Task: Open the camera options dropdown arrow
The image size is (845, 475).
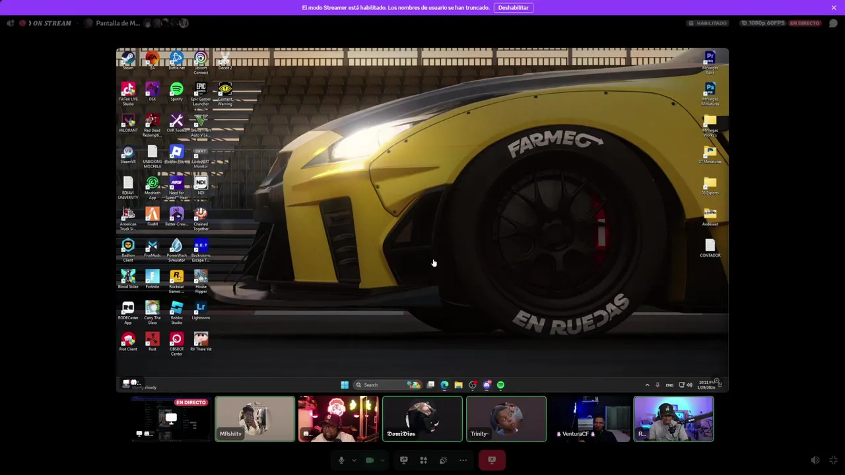Action: [x=382, y=460]
